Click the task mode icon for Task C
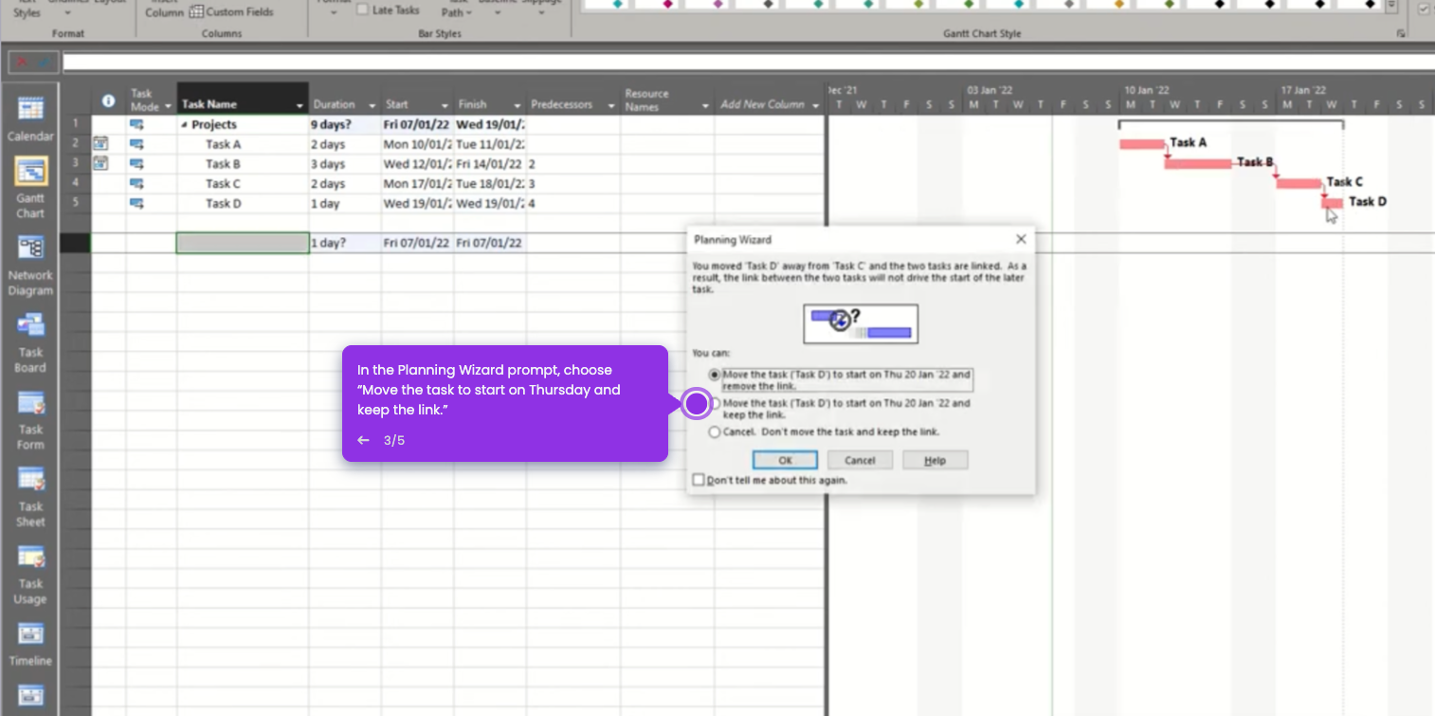 [x=136, y=183]
